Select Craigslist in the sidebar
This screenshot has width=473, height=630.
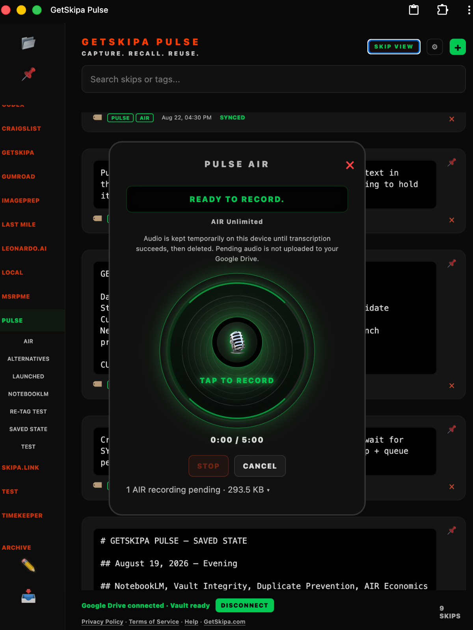coord(21,128)
